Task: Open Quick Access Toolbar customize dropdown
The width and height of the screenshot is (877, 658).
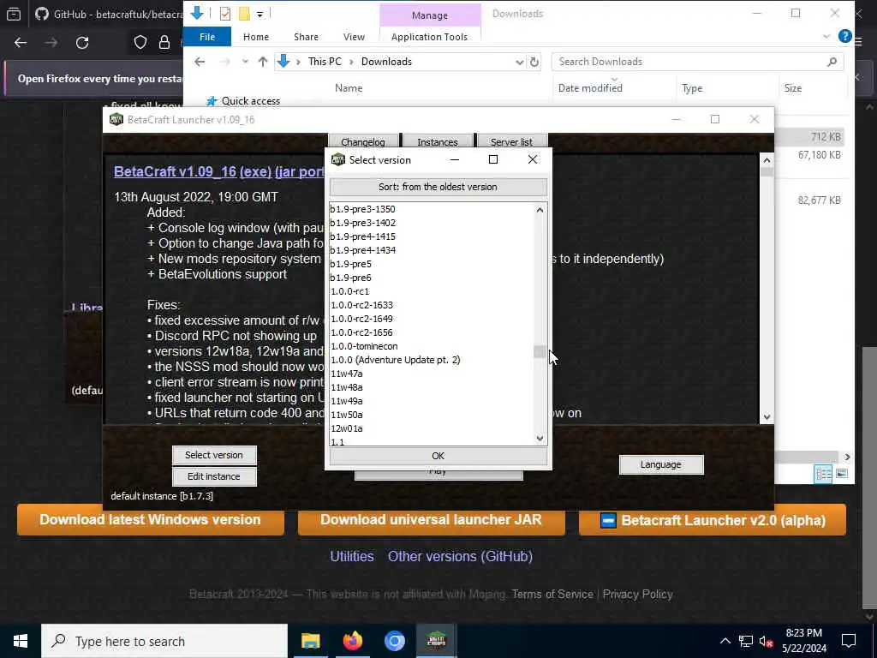Action: coord(260,14)
